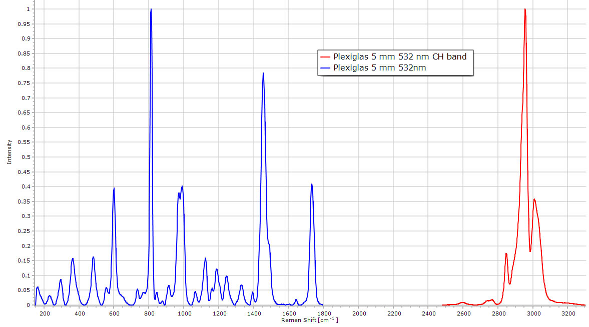Screen dimensions: 589x327
Task: Click the 'Raman Shift [cm-1]' axis title
Action: pyautogui.click(x=309, y=320)
